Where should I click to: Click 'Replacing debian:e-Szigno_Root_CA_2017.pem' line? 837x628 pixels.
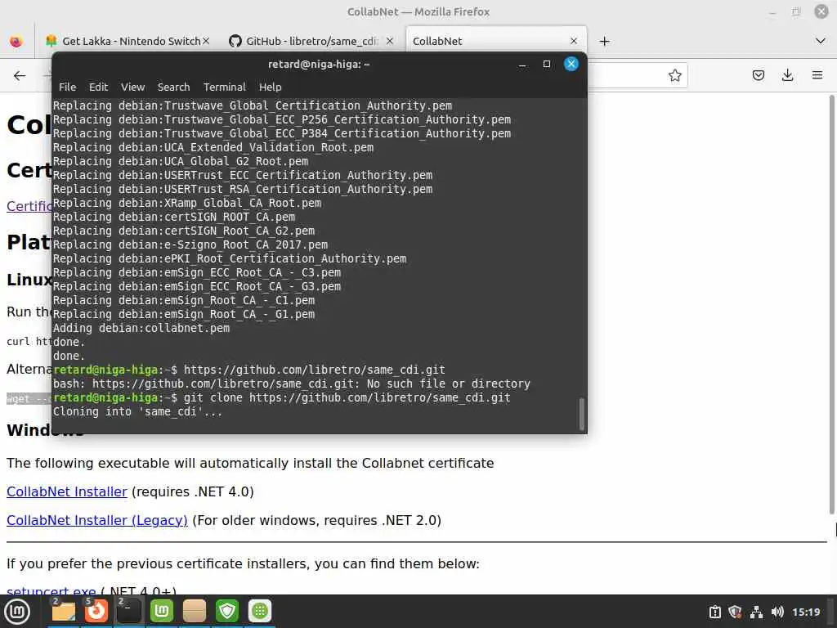click(x=190, y=245)
